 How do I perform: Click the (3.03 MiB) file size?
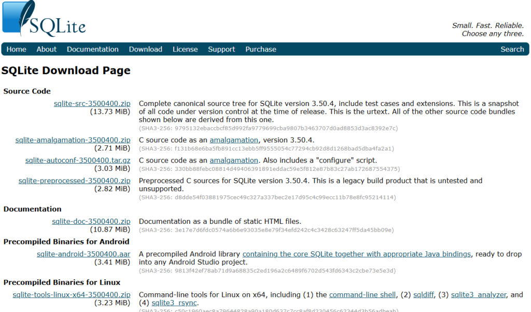click(112, 169)
